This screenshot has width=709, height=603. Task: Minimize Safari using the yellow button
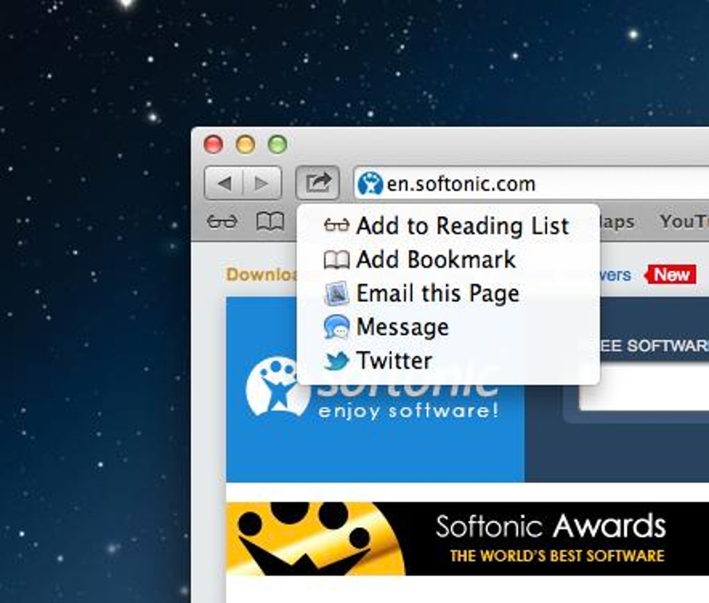(x=245, y=144)
